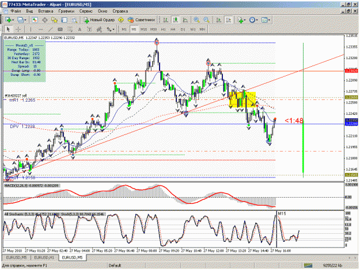Select the Vertical Line drawing tool
Image resolution: width=360 pixels, height=270 pixels.
[x=31, y=29]
